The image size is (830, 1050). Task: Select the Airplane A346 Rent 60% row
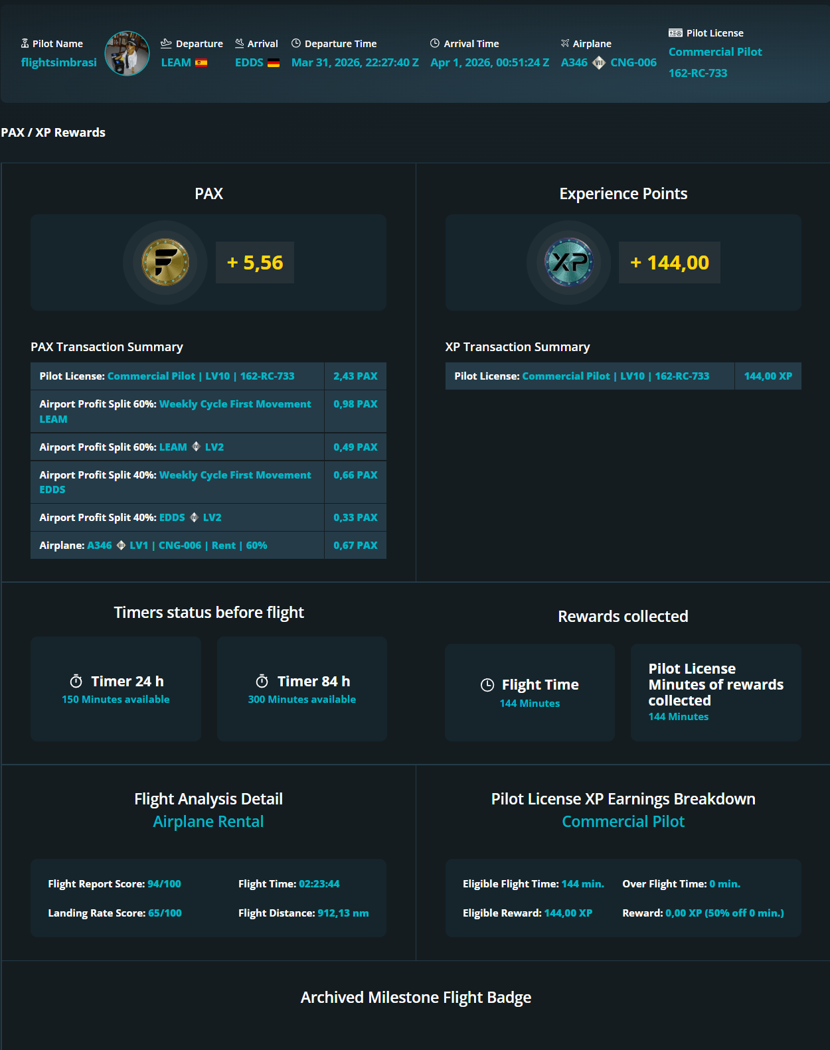pos(177,546)
